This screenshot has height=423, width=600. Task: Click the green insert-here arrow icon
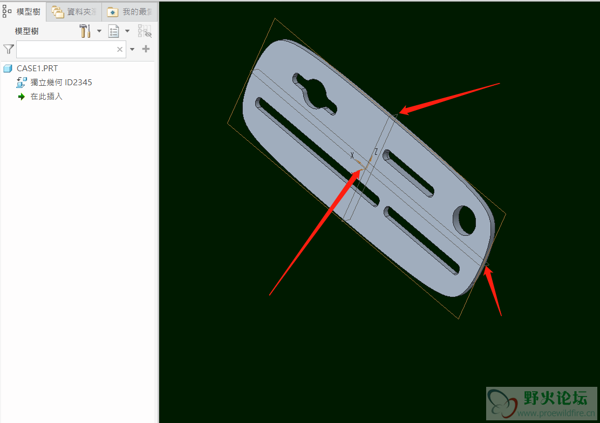[x=22, y=97]
